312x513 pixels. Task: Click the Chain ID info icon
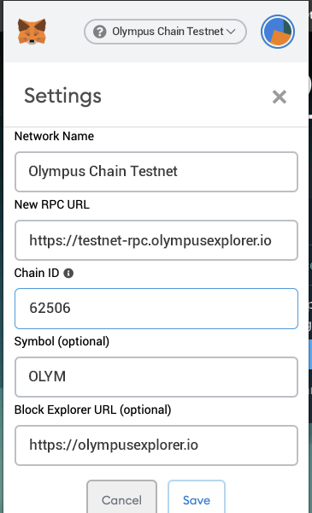click(x=68, y=274)
